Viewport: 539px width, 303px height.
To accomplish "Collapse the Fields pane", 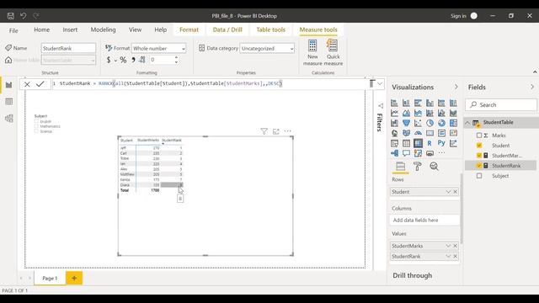I will tap(532, 87).
